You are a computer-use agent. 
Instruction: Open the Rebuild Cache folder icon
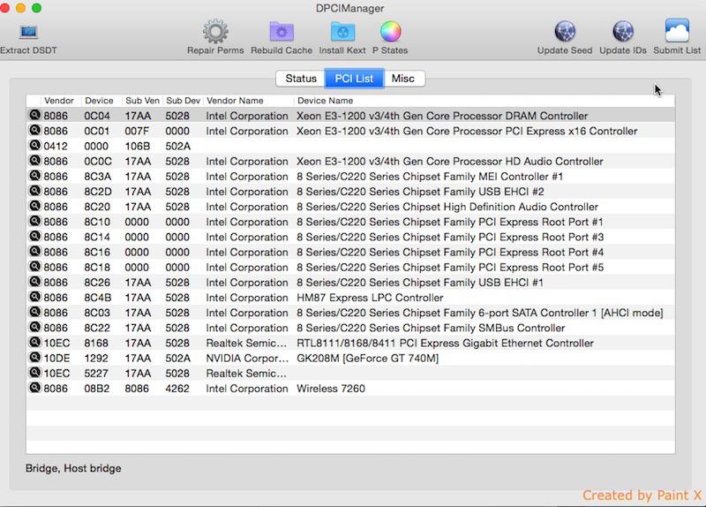(281, 33)
